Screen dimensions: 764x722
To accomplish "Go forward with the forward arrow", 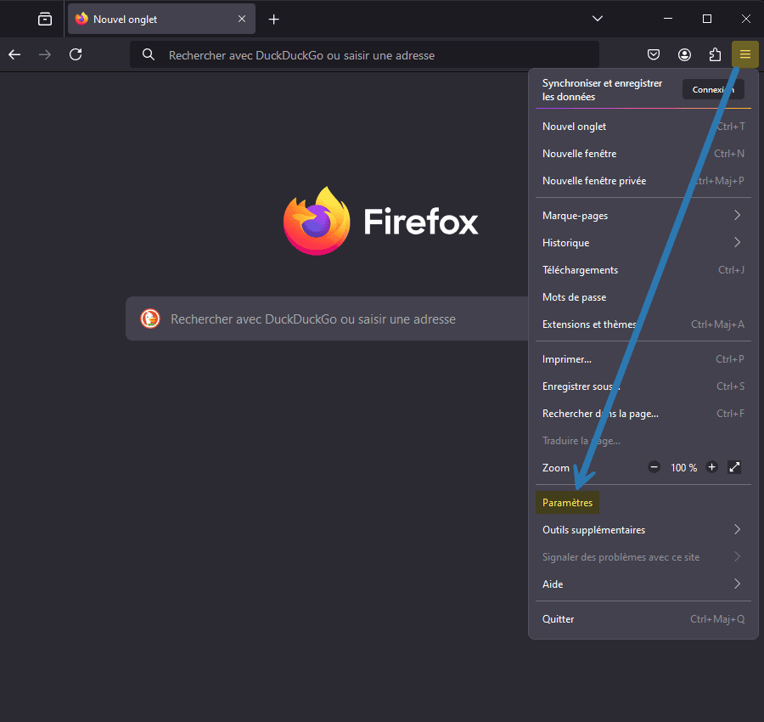I will point(45,54).
